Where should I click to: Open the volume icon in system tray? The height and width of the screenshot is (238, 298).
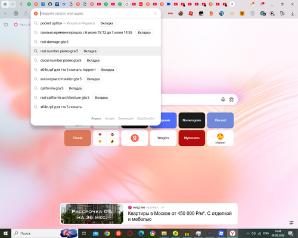click(253, 233)
